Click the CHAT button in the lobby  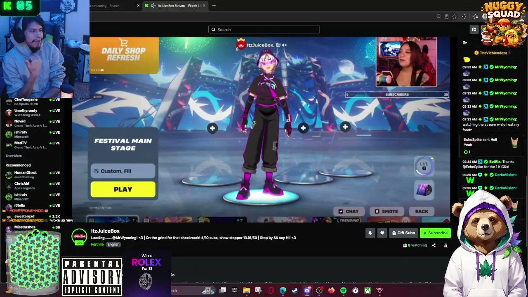(349, 212)
